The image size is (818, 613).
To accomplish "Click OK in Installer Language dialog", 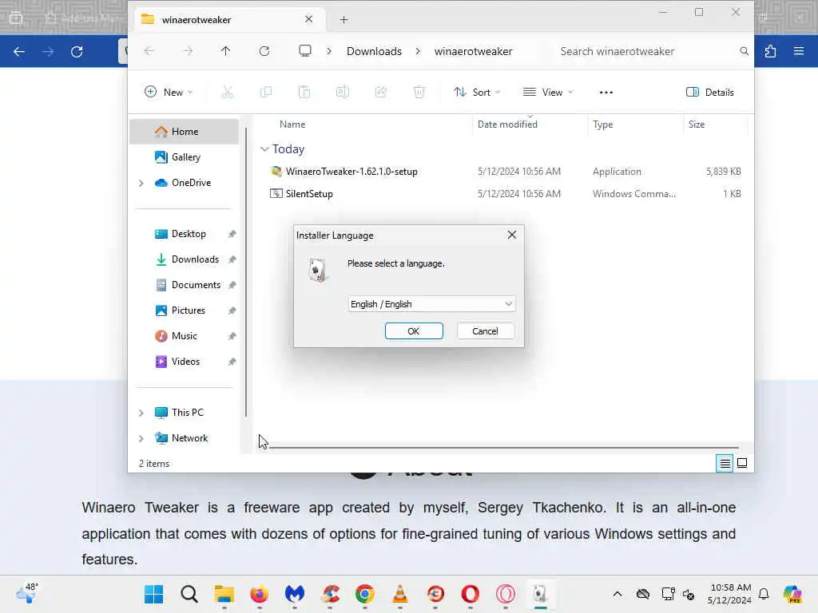I will click(x=414, y=331).
